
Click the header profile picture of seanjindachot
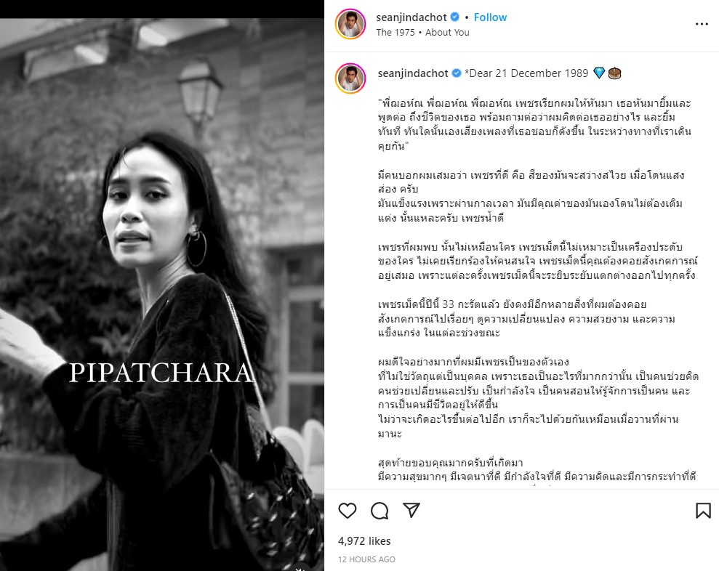click(350, 24)
